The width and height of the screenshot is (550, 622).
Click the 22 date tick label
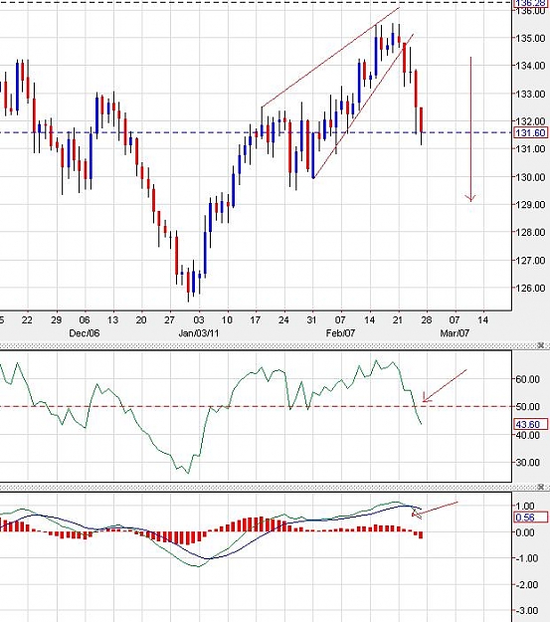[x=27, y=319]
